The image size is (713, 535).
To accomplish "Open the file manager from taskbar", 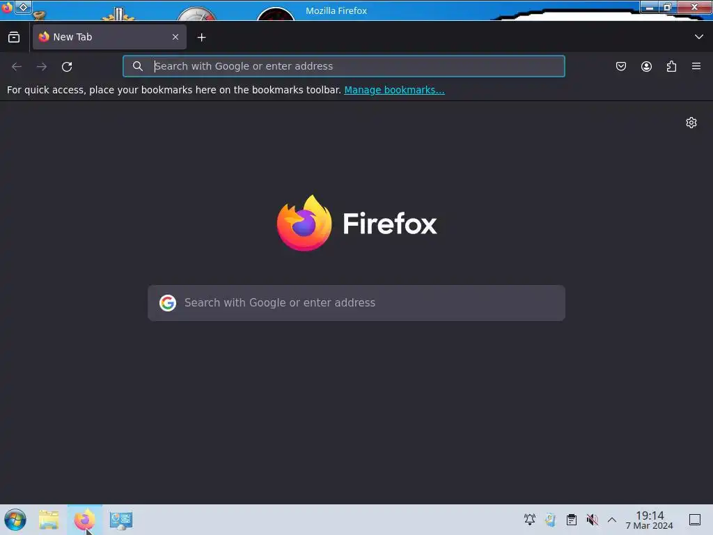I will [49, 520].
